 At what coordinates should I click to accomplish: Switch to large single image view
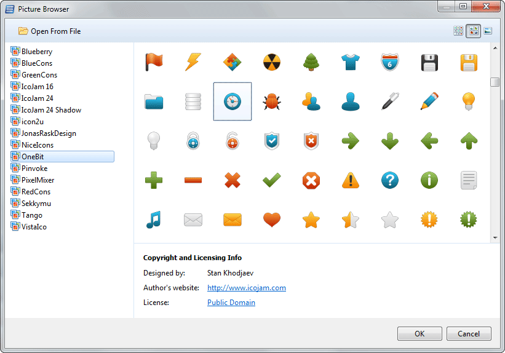(x=488, y=31)
